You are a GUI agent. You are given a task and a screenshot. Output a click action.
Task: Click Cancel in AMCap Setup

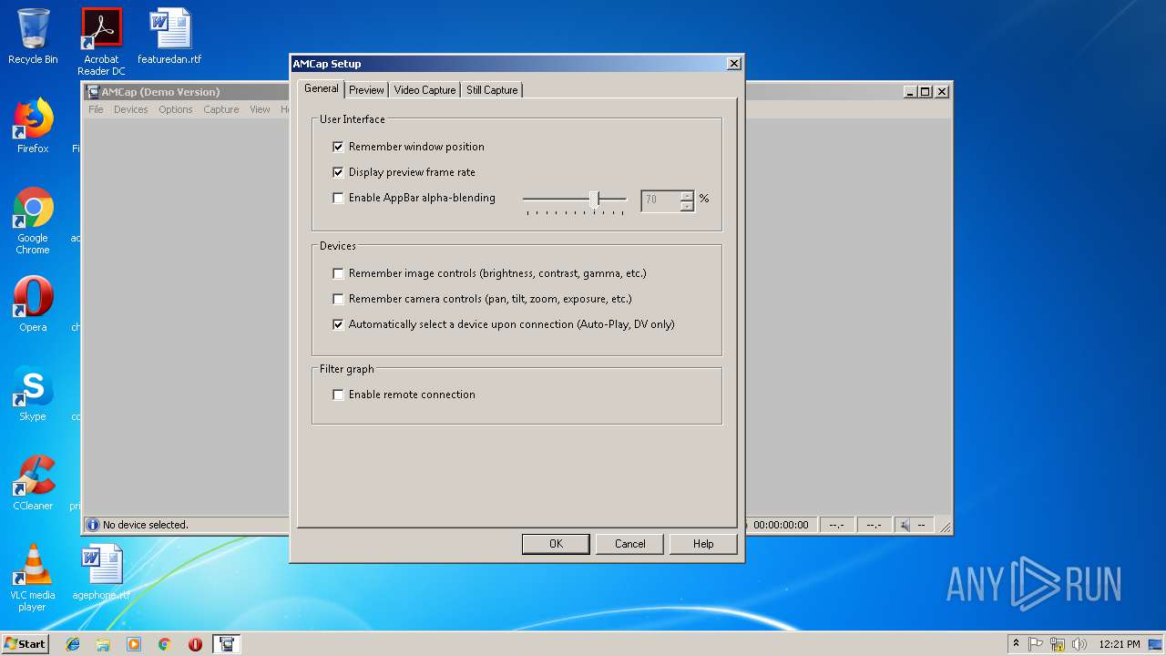click(x=629, y=544)
